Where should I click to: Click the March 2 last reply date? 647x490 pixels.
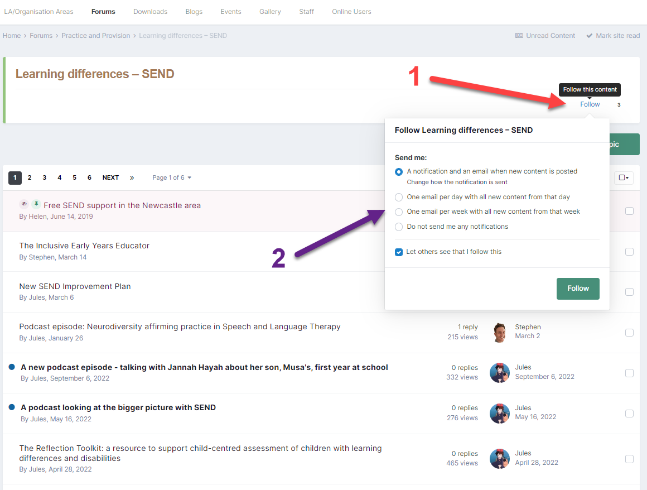527,336
